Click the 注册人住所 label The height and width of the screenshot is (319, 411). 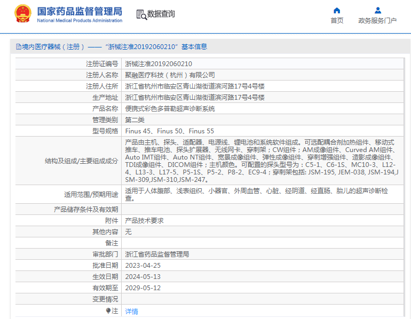pyautogui.click(x=102, y=86)
